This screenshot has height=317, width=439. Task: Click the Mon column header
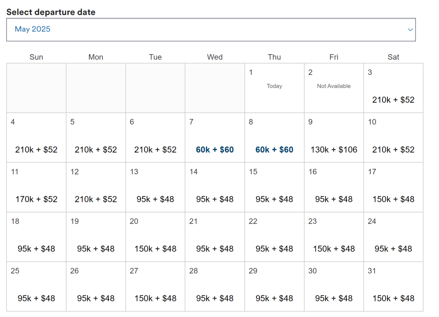[96, 57]
